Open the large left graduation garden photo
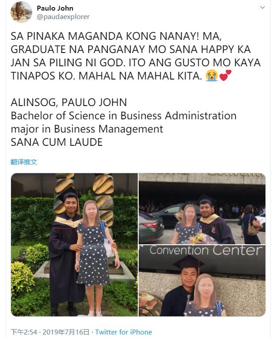The height and width of the screenshot is (338, 276). [x=74, y=245]
